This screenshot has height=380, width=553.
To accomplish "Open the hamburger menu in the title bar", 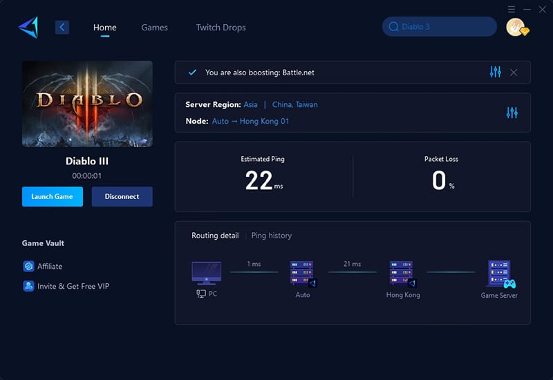I will tap(512, 9).
